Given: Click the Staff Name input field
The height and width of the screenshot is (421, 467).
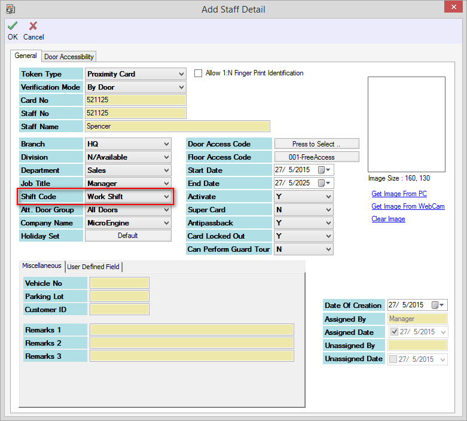Looking at the screenshot, I should 178,126.
